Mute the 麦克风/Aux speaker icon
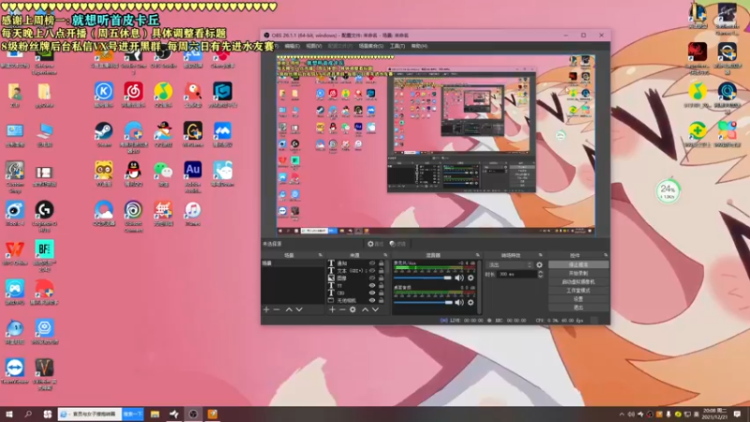 tap(459, 278)
